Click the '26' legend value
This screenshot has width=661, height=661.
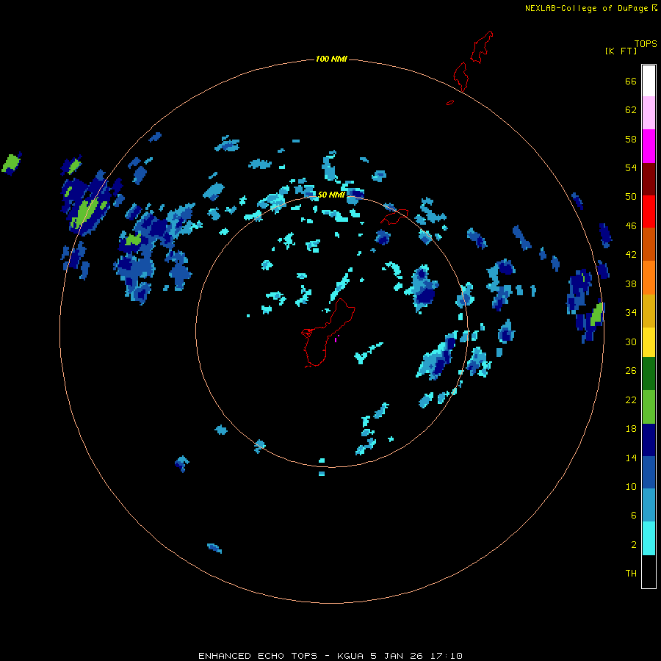(631, 371)
